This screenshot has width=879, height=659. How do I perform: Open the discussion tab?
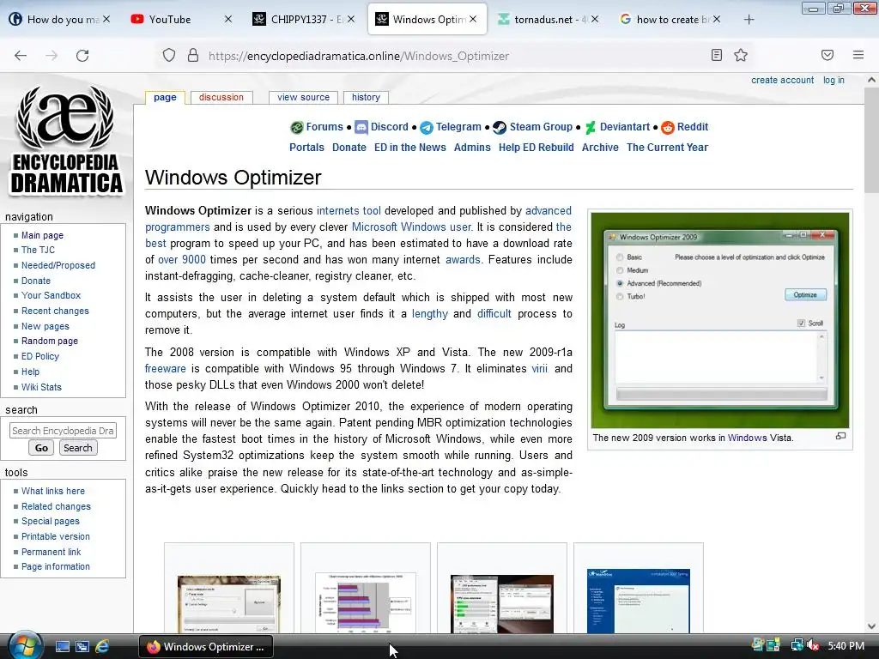(221, 98)
